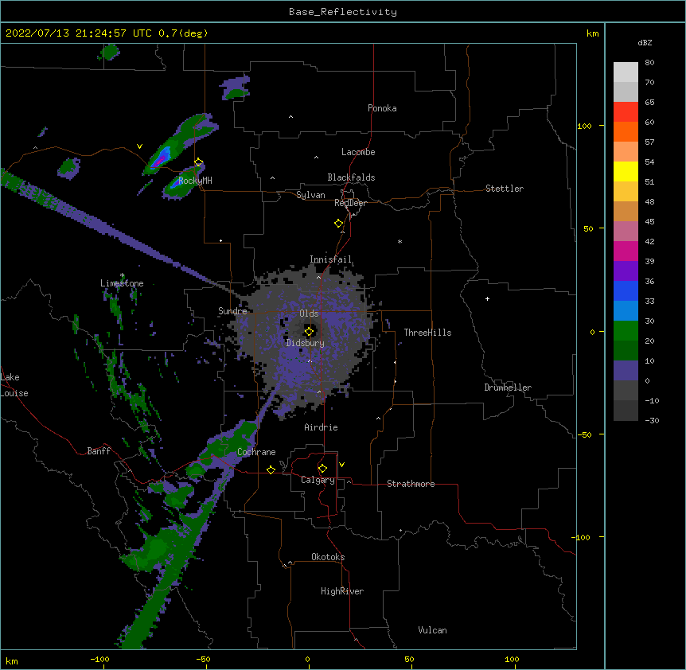Click the Banff town label
This screenshot has height=670, width=686.
coord(99,451)
